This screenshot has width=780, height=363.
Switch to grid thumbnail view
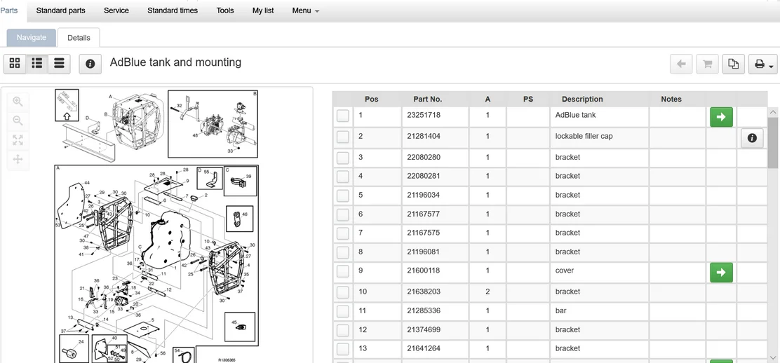pos(15,64)
